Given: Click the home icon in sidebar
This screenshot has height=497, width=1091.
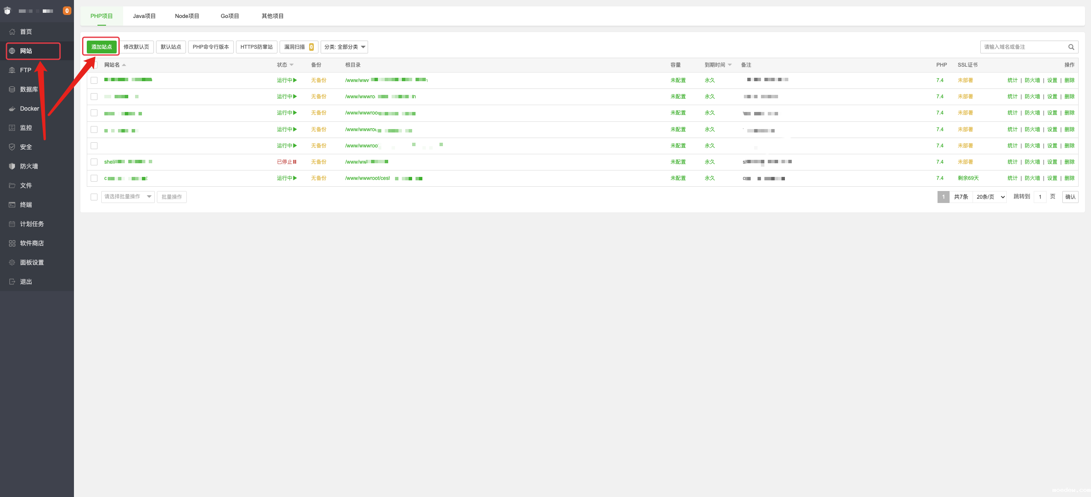Looking at the screenshot, I should coord(12,32).
